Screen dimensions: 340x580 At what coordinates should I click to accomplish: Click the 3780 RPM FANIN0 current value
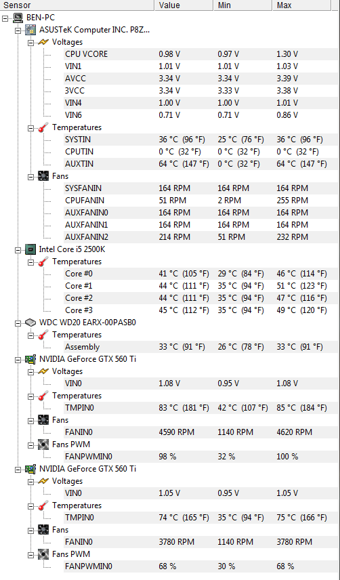pos(176,542)
